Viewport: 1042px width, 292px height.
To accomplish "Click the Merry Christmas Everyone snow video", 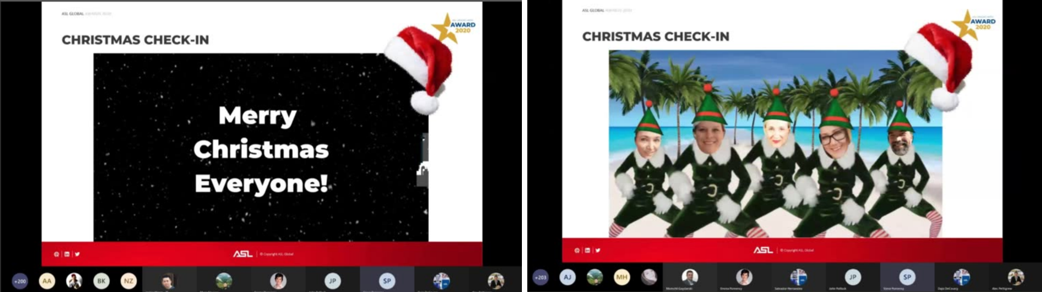I will pos(261,147).
